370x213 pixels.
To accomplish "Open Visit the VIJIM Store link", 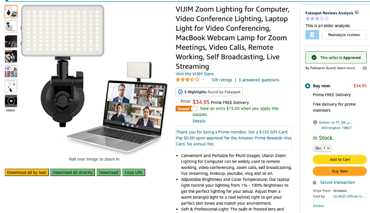I will tap(195, 74).
